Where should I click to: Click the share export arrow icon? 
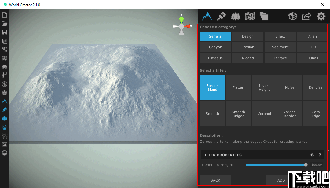[x=306, y=16]
